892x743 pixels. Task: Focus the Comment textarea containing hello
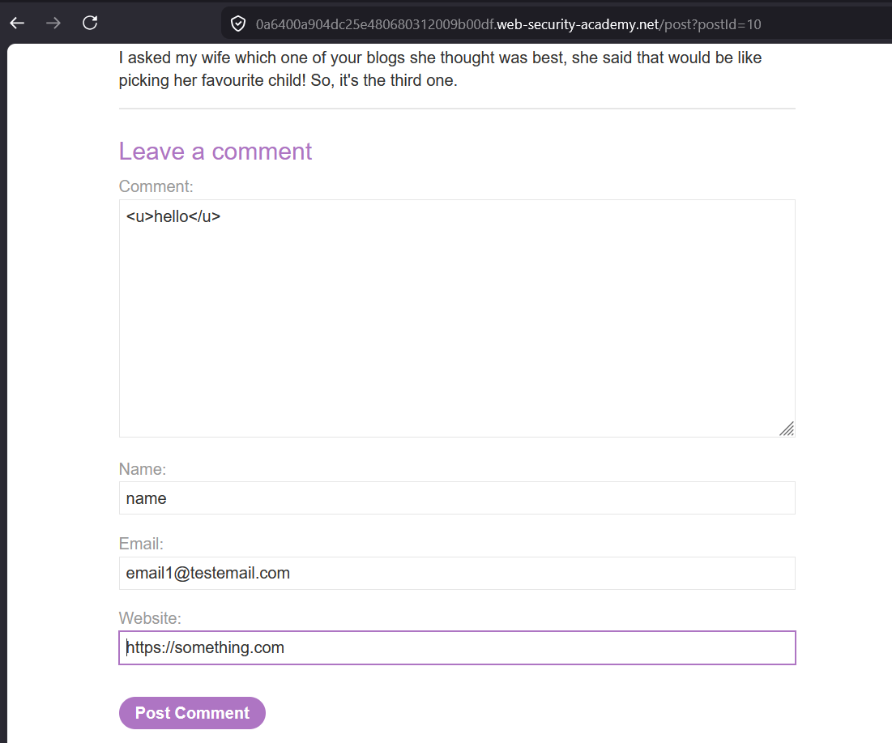coord(457,318)
